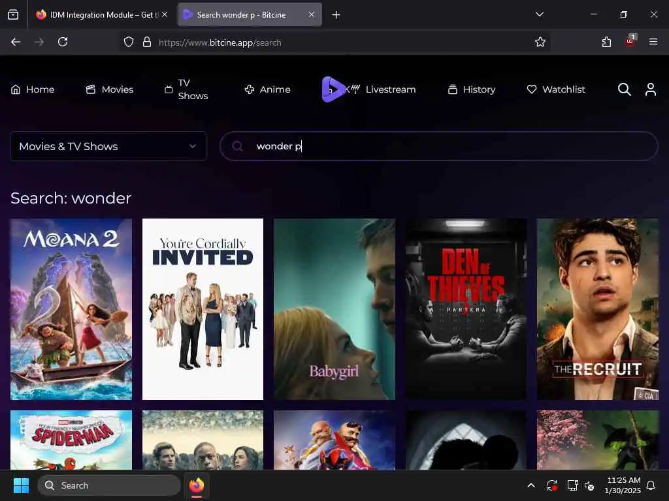Click the magnifier inside the search box
This screenshot has height=501, width=669.
238,146
